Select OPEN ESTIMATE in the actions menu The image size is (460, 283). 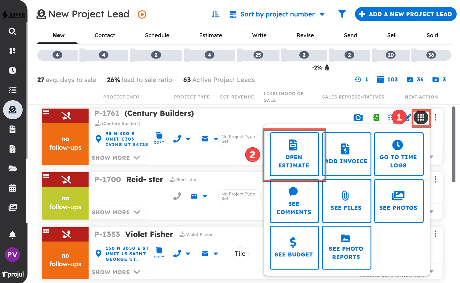(294, 154)
